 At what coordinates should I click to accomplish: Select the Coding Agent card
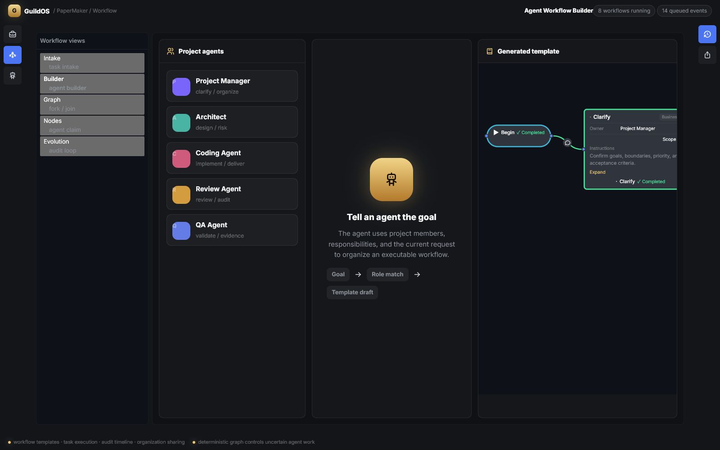[x=232, y=158]
